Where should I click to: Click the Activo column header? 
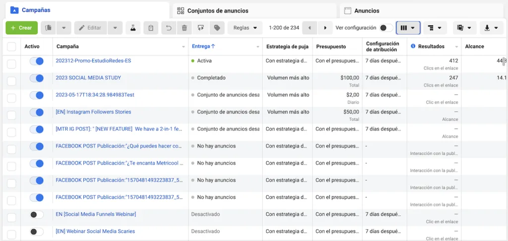coord(32,47)
